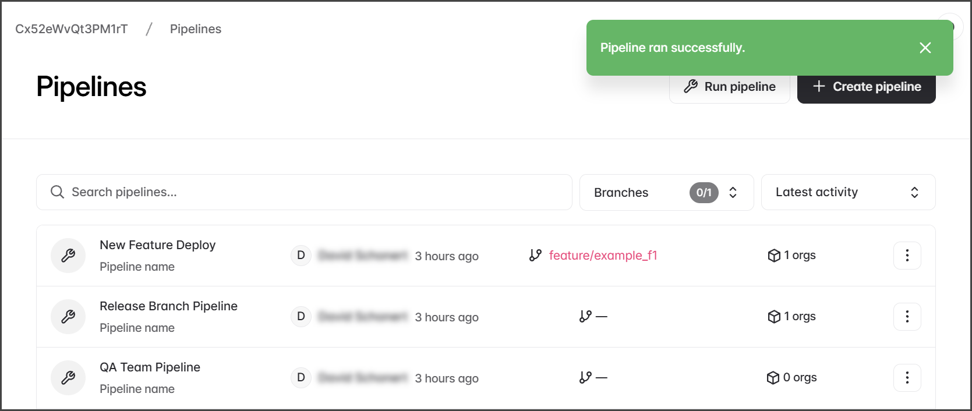Go to the Cx52eWvQt3PM1rT breadcrumb
The width and height of the screenshot is (972, 411).
(x=72, y=29)
